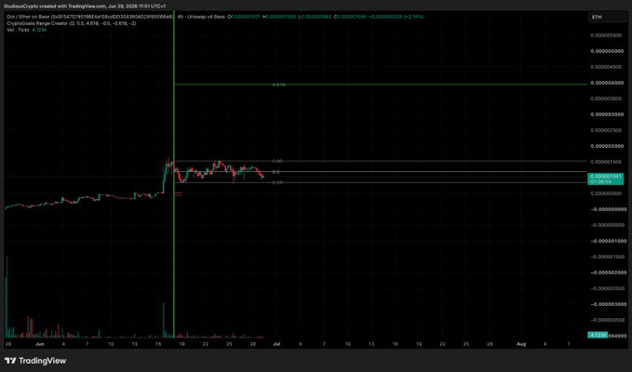The height and width of the screenshot is (372, 632).
Task: Select the Vol · Ticks indicator legend
Action: pos(18,30)
